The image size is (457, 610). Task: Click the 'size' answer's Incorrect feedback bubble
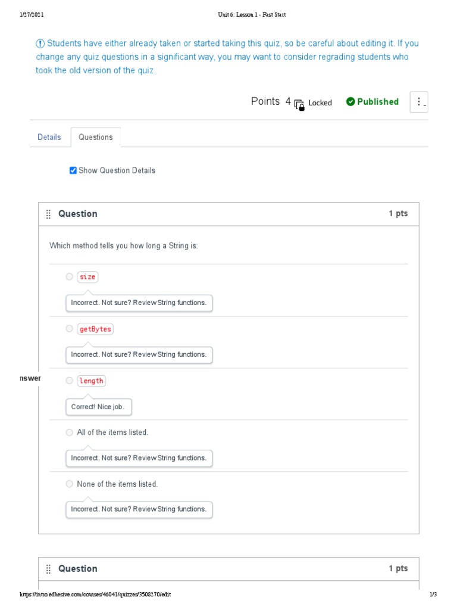point(139,303)
